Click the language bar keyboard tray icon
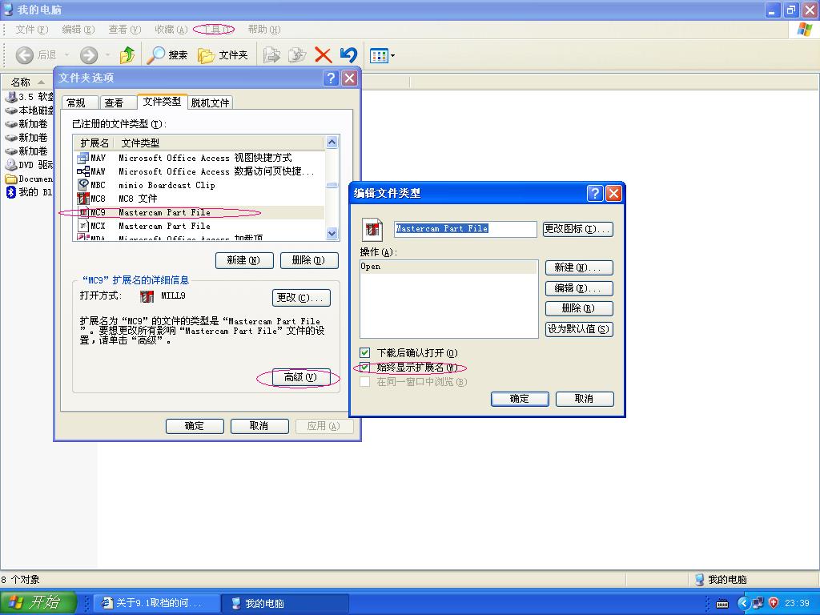Screen dimensions: 820x615 (x=722, y=604)
